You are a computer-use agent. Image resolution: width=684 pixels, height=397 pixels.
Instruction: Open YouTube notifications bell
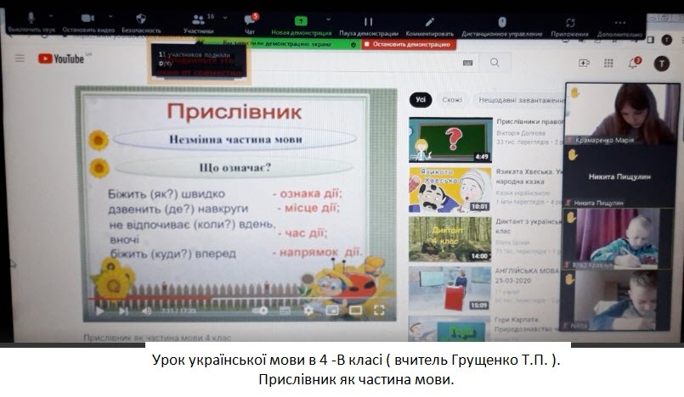634,62
